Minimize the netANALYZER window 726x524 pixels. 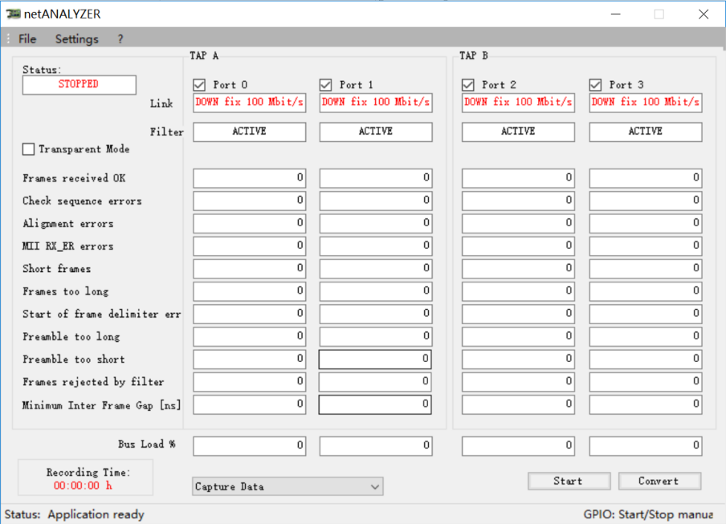pos(615,14)
